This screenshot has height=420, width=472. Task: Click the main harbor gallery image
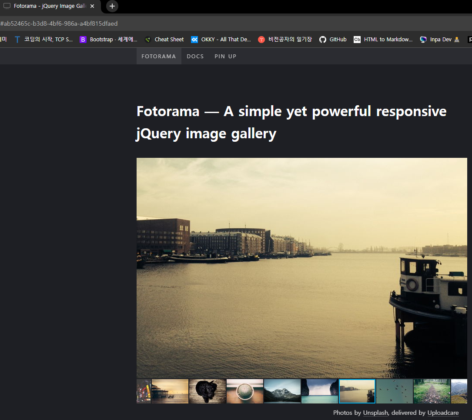tap(301, 268)
